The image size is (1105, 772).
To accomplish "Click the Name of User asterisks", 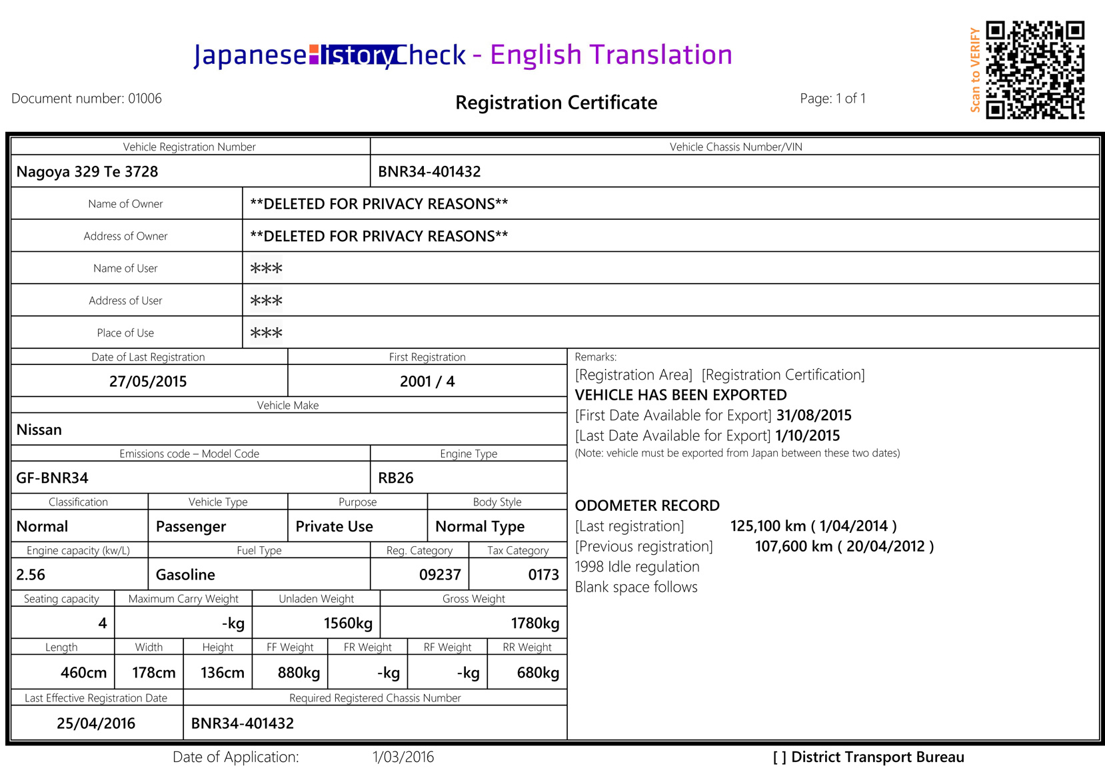I will [x=266, y=268].
